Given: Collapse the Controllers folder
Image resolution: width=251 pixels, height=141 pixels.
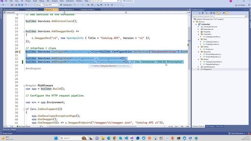Looking at the screenshot, I should pyautogui.click(x=198, y=34).
